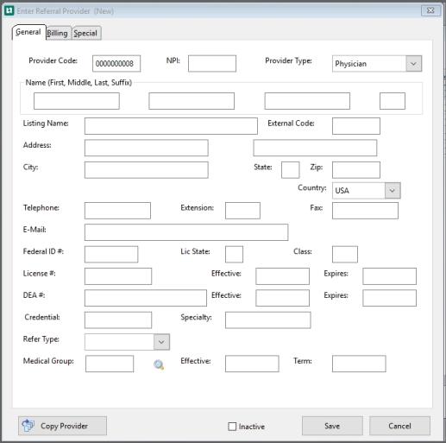Click the Save button
The image size is (446, 443).
332,426
